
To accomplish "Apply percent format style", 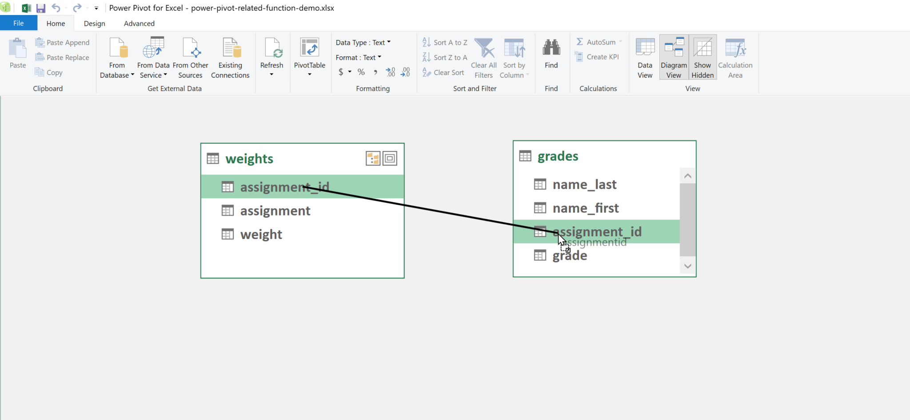I will (361, 72).
